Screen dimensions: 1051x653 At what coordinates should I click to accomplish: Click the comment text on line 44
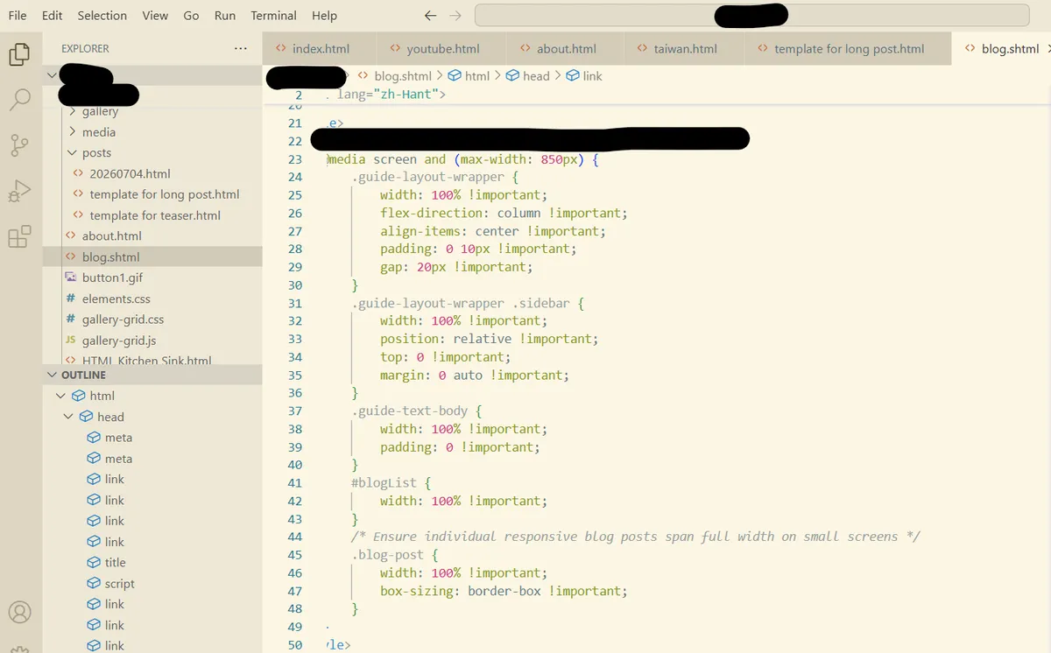pyautogui.click(x=636, y=537)
